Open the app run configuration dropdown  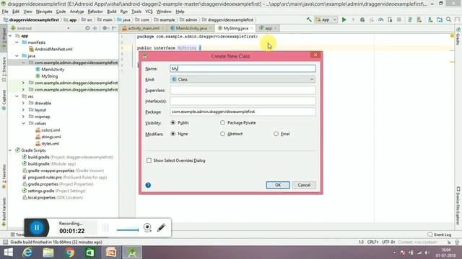(x=326, y=19)
